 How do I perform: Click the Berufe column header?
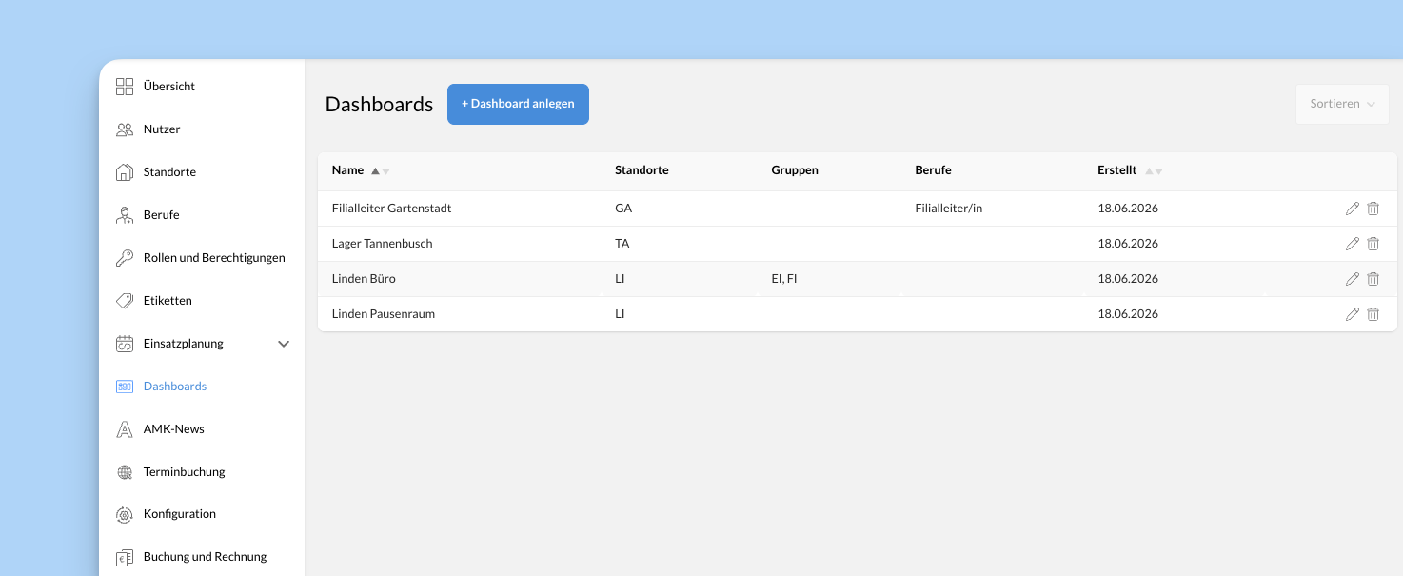click(x=933, y=170)
